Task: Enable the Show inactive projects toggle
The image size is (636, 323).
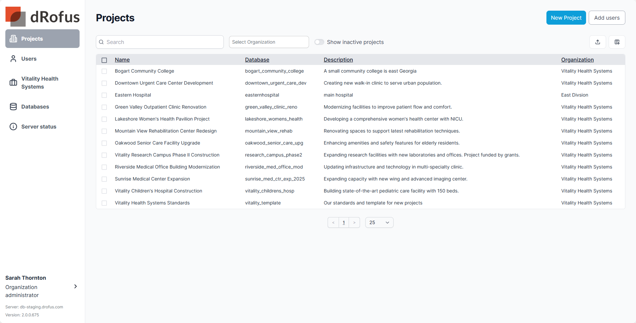Action: pyautogui.click(x=319, y=42)
